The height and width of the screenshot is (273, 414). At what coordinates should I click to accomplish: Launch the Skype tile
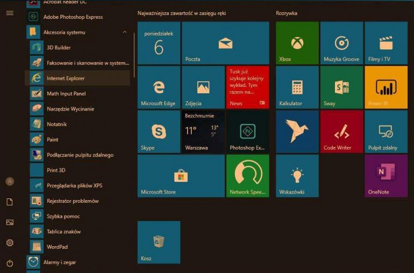click(159, 131)
